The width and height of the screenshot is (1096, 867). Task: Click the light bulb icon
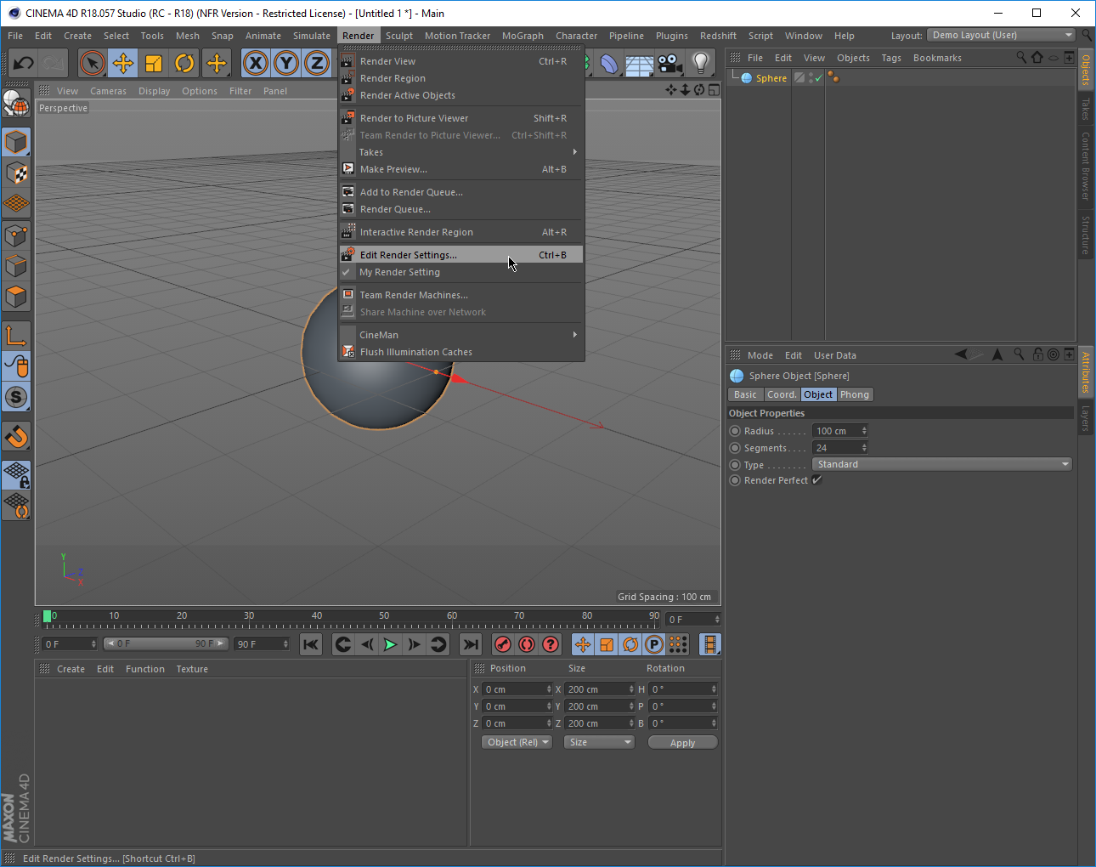(701, 64)
